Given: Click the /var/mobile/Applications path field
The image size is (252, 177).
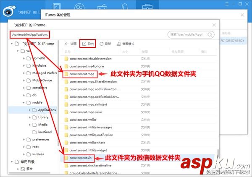Looking at the screenshot, I should point(30,34).
